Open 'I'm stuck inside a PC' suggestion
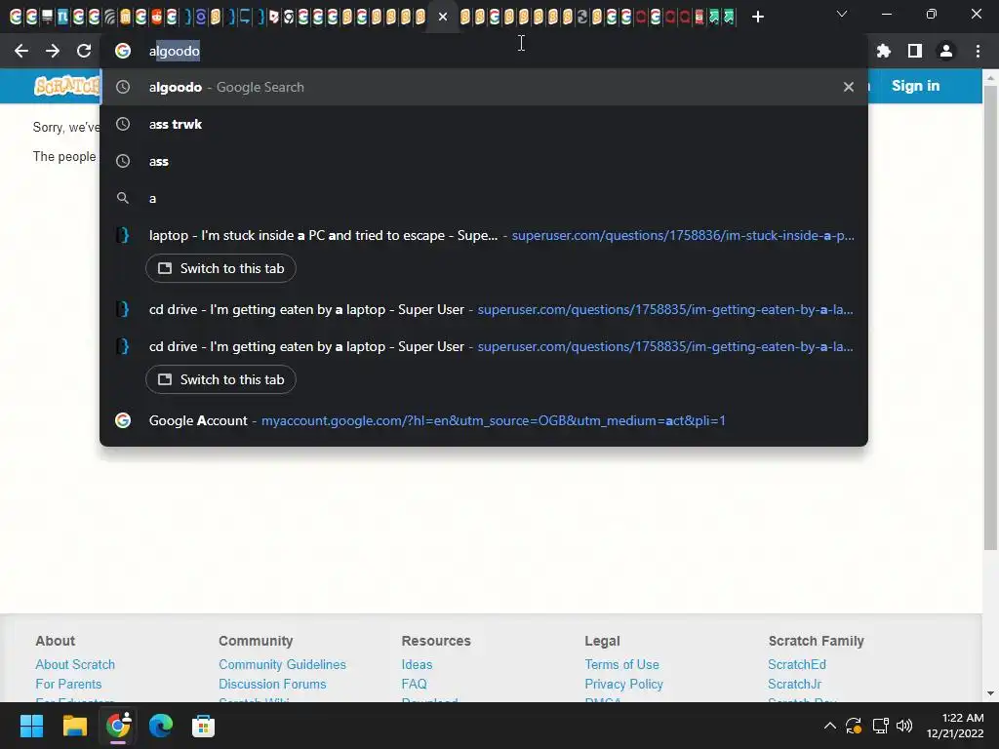 pyautogui.click(x=484, y=235)
